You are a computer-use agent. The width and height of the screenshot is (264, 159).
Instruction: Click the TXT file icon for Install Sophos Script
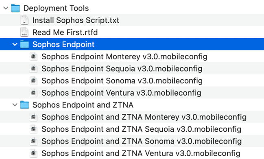click(x=24, y=20)
